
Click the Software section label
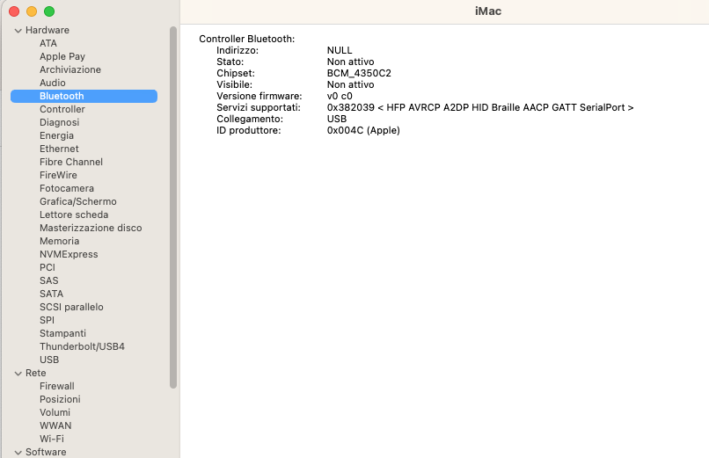click(46, 452)
